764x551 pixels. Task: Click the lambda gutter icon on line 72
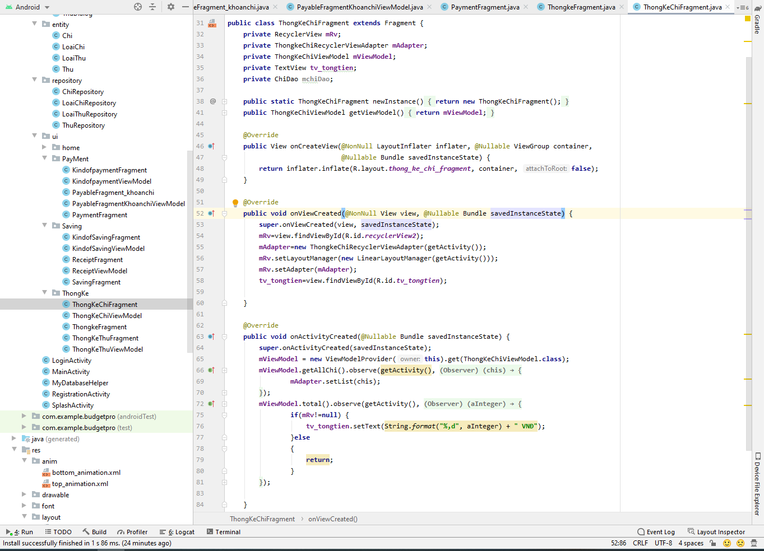point(211,404)
